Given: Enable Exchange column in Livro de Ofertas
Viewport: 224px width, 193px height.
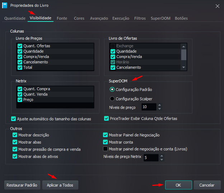Looking at the screenshot, I should (113, 46).
